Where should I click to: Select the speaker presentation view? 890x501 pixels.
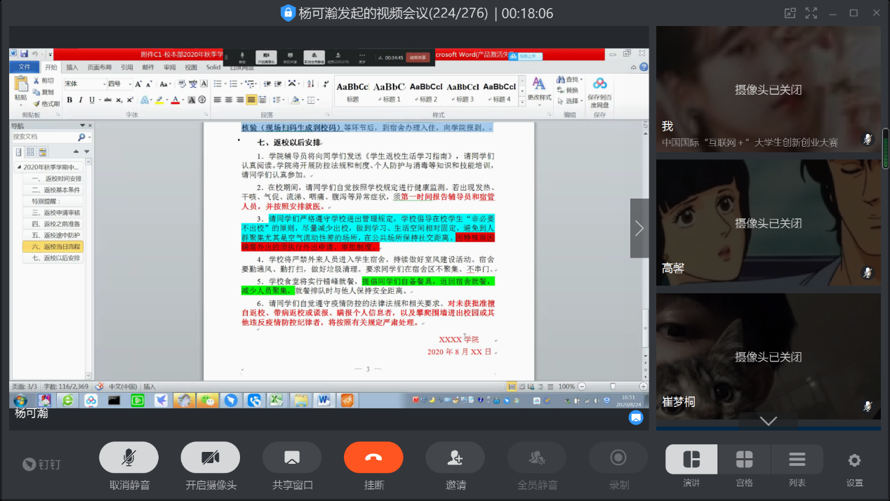691,460
